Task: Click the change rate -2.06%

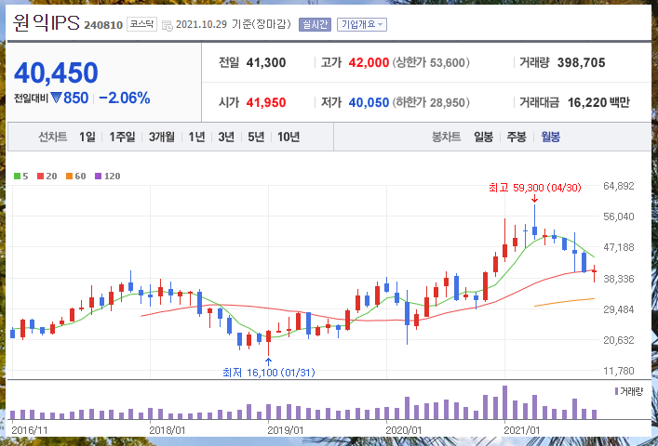Action: [125, 98]
